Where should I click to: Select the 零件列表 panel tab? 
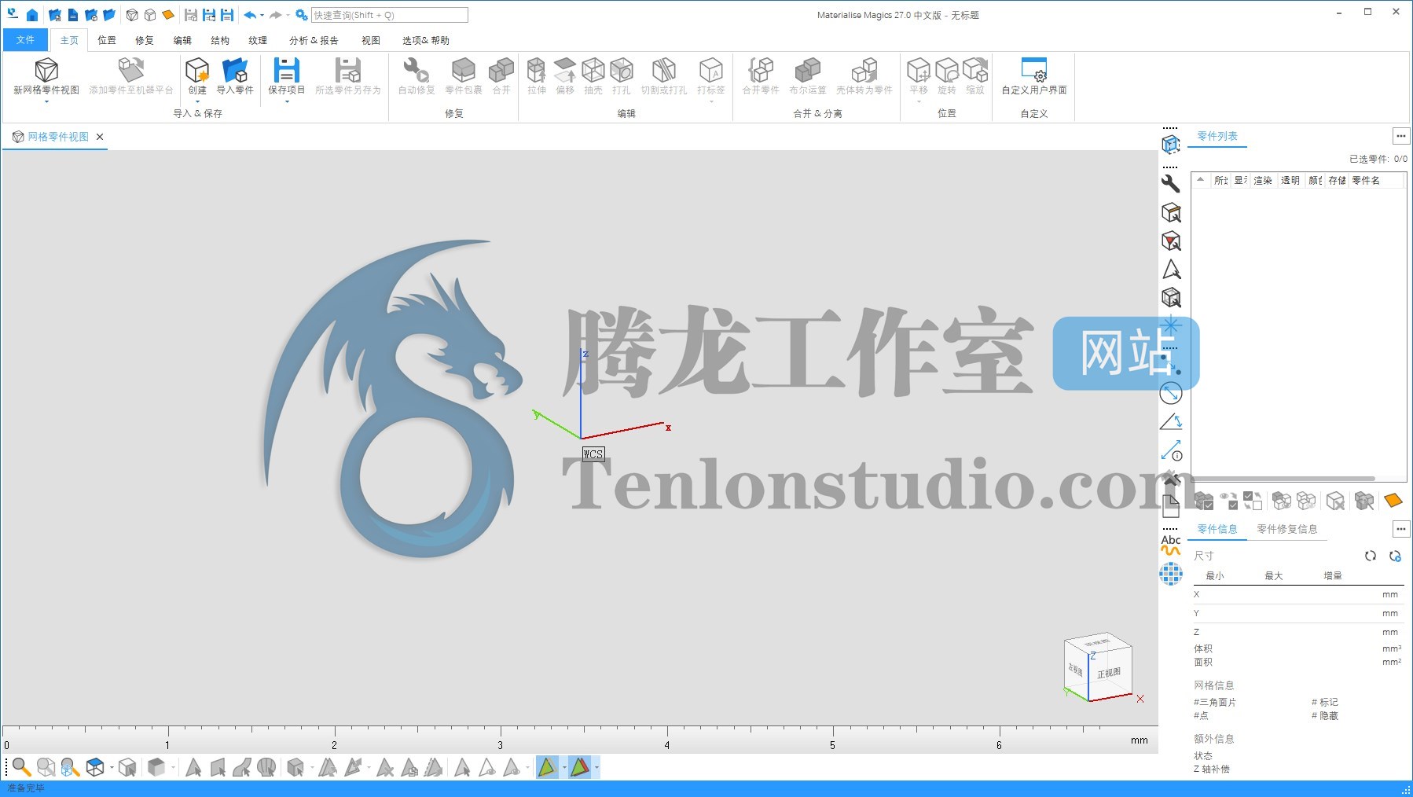coord(1217,136)
